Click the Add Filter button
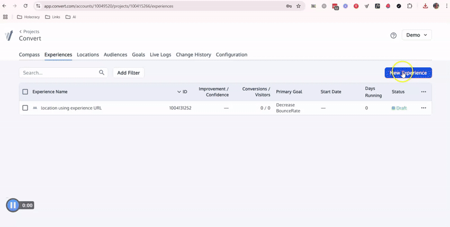 (129, 73)
